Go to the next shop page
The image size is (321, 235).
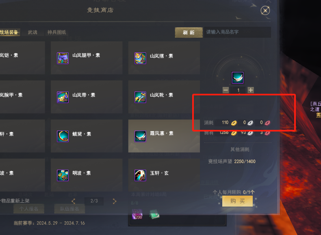115,201
